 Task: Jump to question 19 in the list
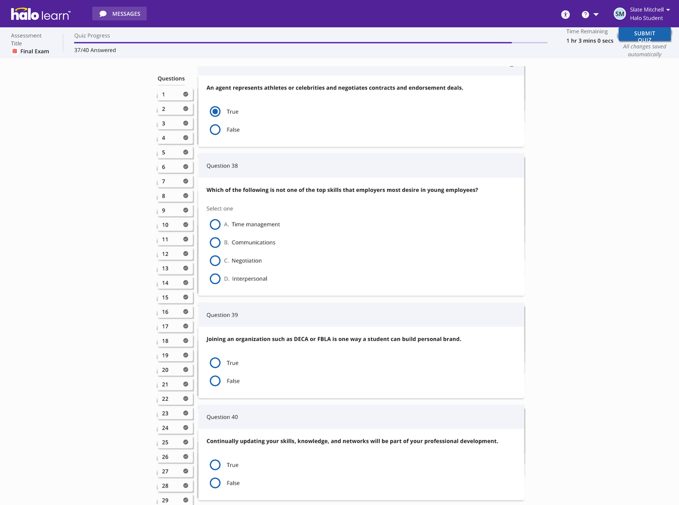coord(175,355)
